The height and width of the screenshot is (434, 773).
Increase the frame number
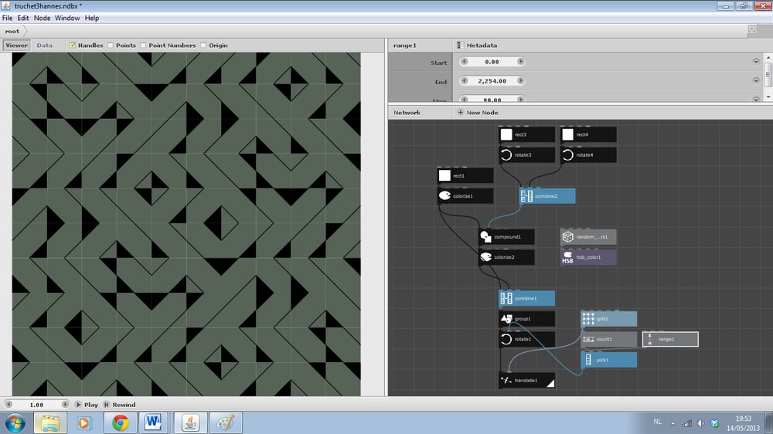pyautogui.click(x=65, y=405)
